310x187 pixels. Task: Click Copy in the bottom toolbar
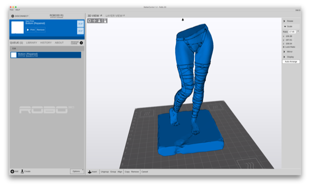click(127, 171)
